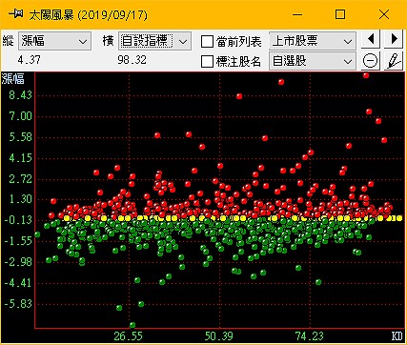Click the KD label at chart corner
The height and width of the screenshot is (345, 407).
(x=397, y=336)
